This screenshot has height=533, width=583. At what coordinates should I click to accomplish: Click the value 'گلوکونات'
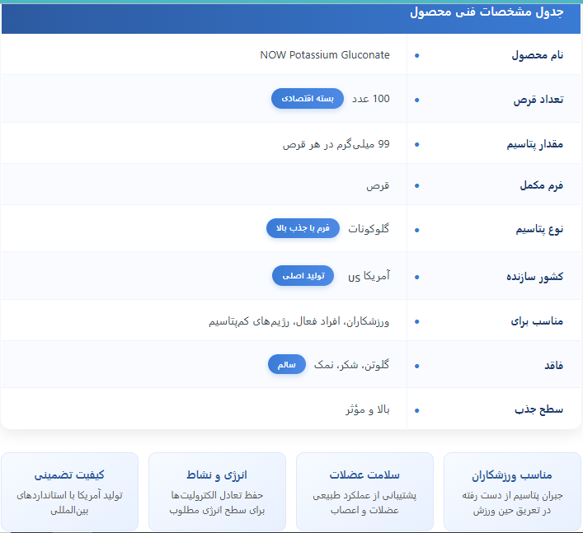[x=369, y=228]
